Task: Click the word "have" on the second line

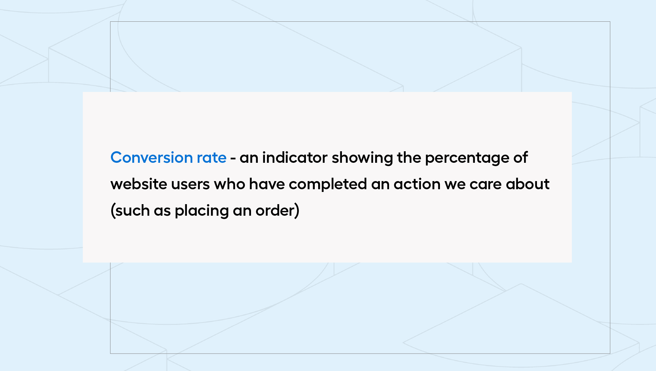Action: [267, 184]
